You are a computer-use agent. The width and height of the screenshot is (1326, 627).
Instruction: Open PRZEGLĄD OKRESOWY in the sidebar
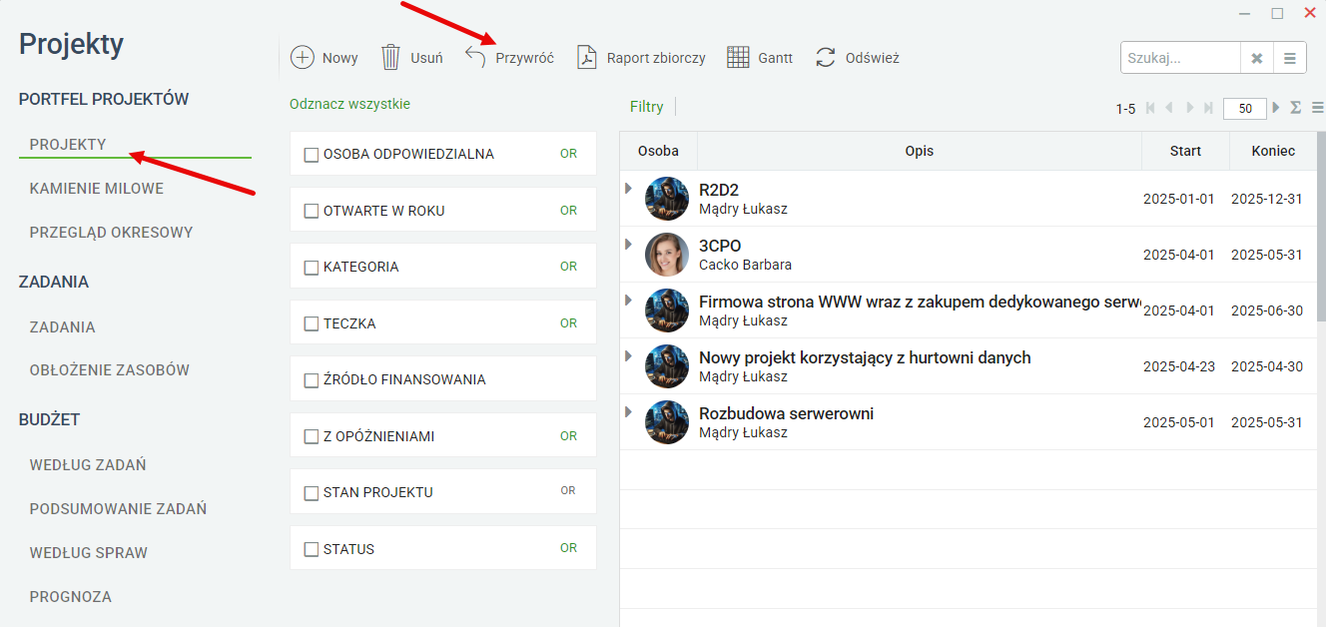coord(112,232)
